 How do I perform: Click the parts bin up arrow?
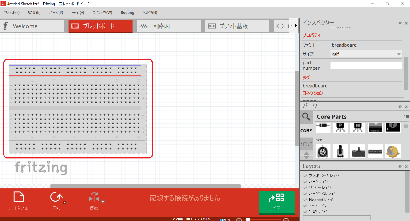click(x=306, y=153)
